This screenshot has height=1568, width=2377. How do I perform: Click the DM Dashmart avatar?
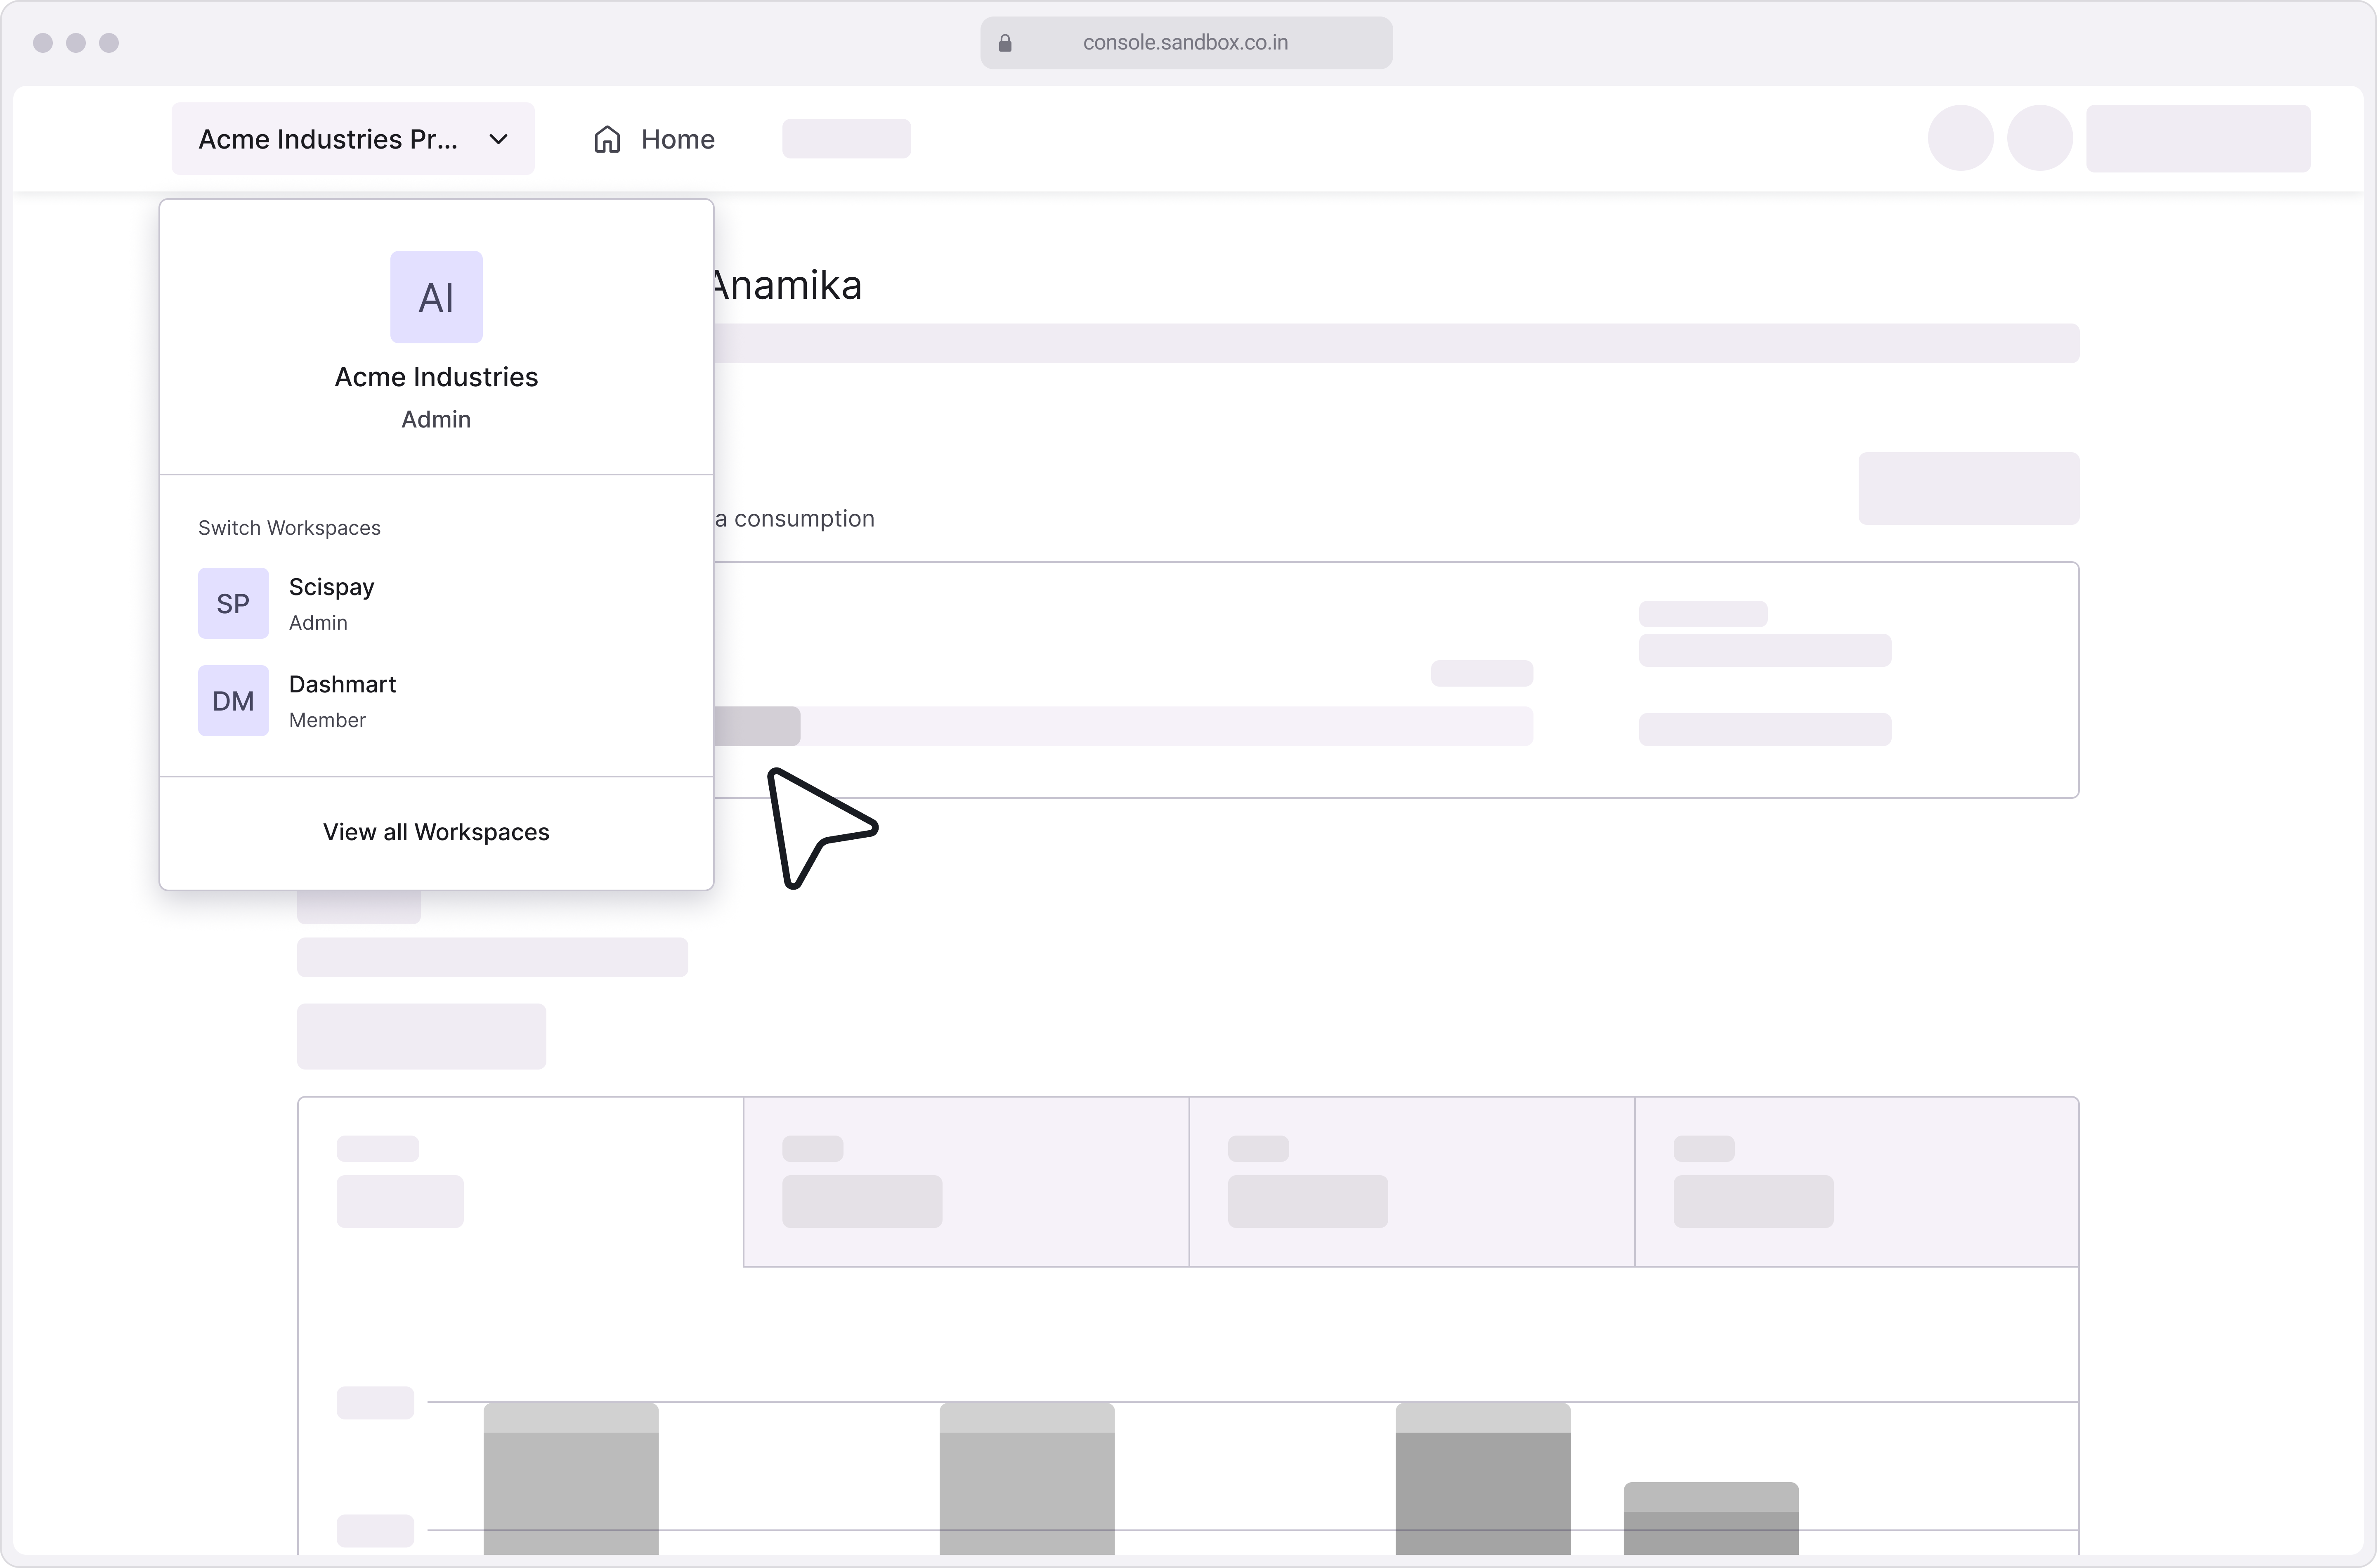pyautogui.click(x=233, y=701)
